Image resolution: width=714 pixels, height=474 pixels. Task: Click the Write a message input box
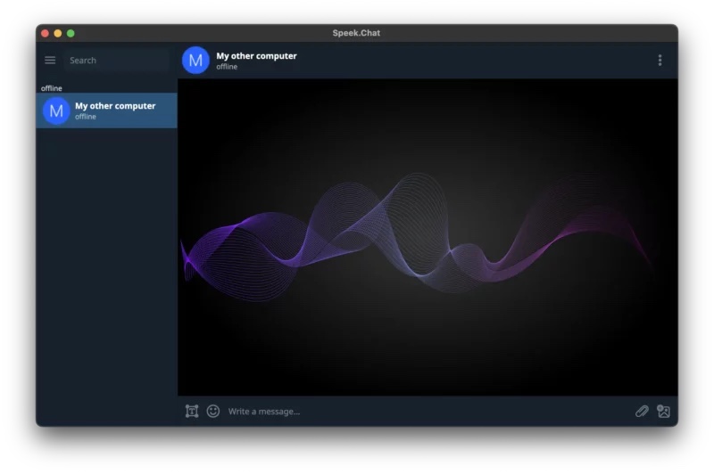pyautogui.click(x=419, y=411)
